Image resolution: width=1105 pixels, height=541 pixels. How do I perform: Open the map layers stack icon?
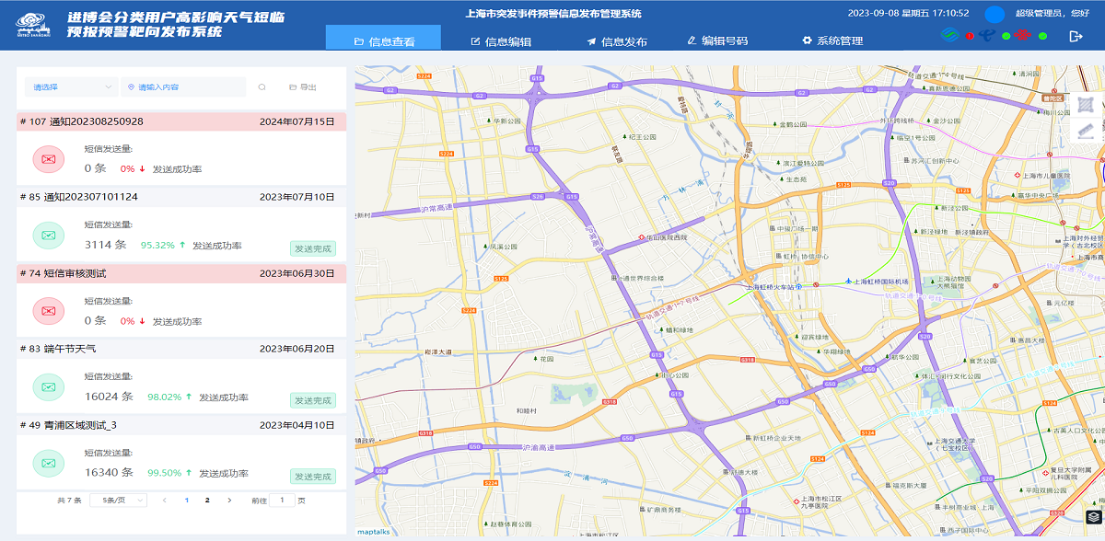[x=1093, y=517]
